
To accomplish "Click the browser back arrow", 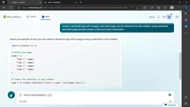I will click(4, 7).
